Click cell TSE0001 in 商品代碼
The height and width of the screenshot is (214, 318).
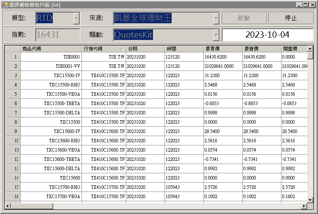[x=51, y=57]
